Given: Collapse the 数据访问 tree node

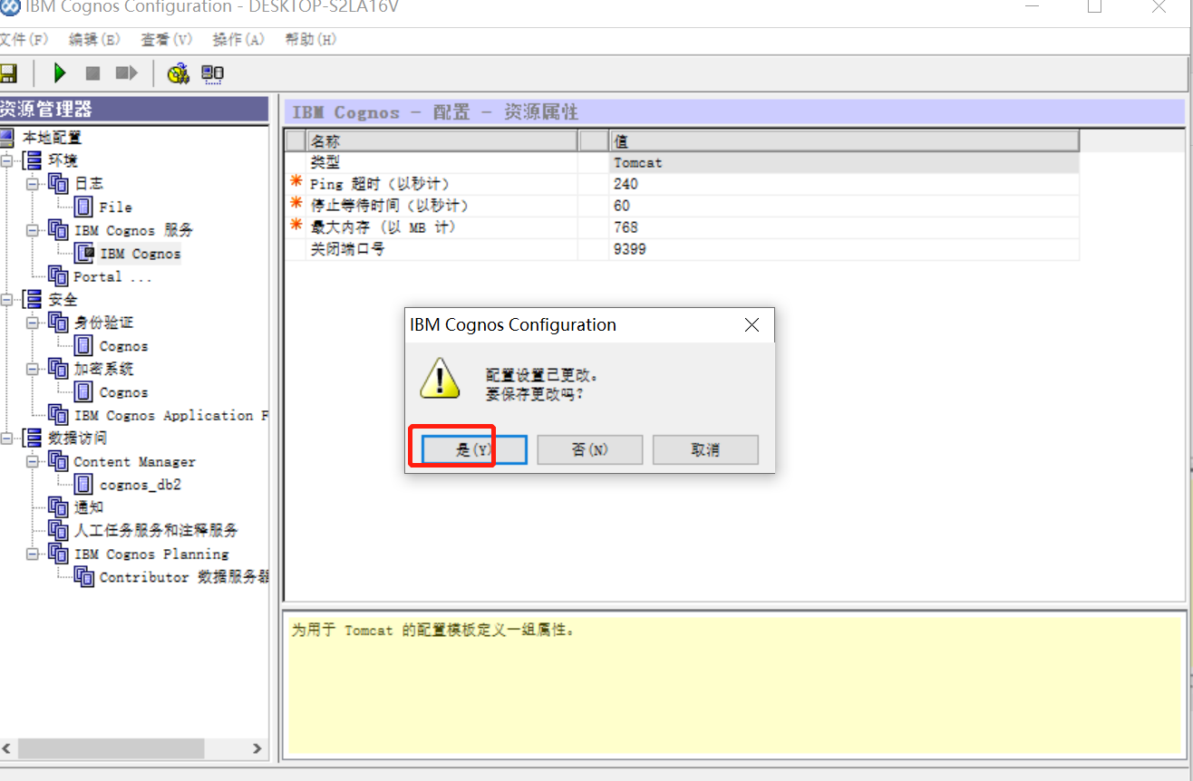Looking at the screenshot, I should point(7,439).
